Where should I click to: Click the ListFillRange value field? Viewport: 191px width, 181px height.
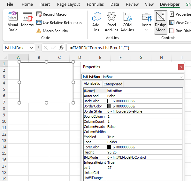click(145, 178)
